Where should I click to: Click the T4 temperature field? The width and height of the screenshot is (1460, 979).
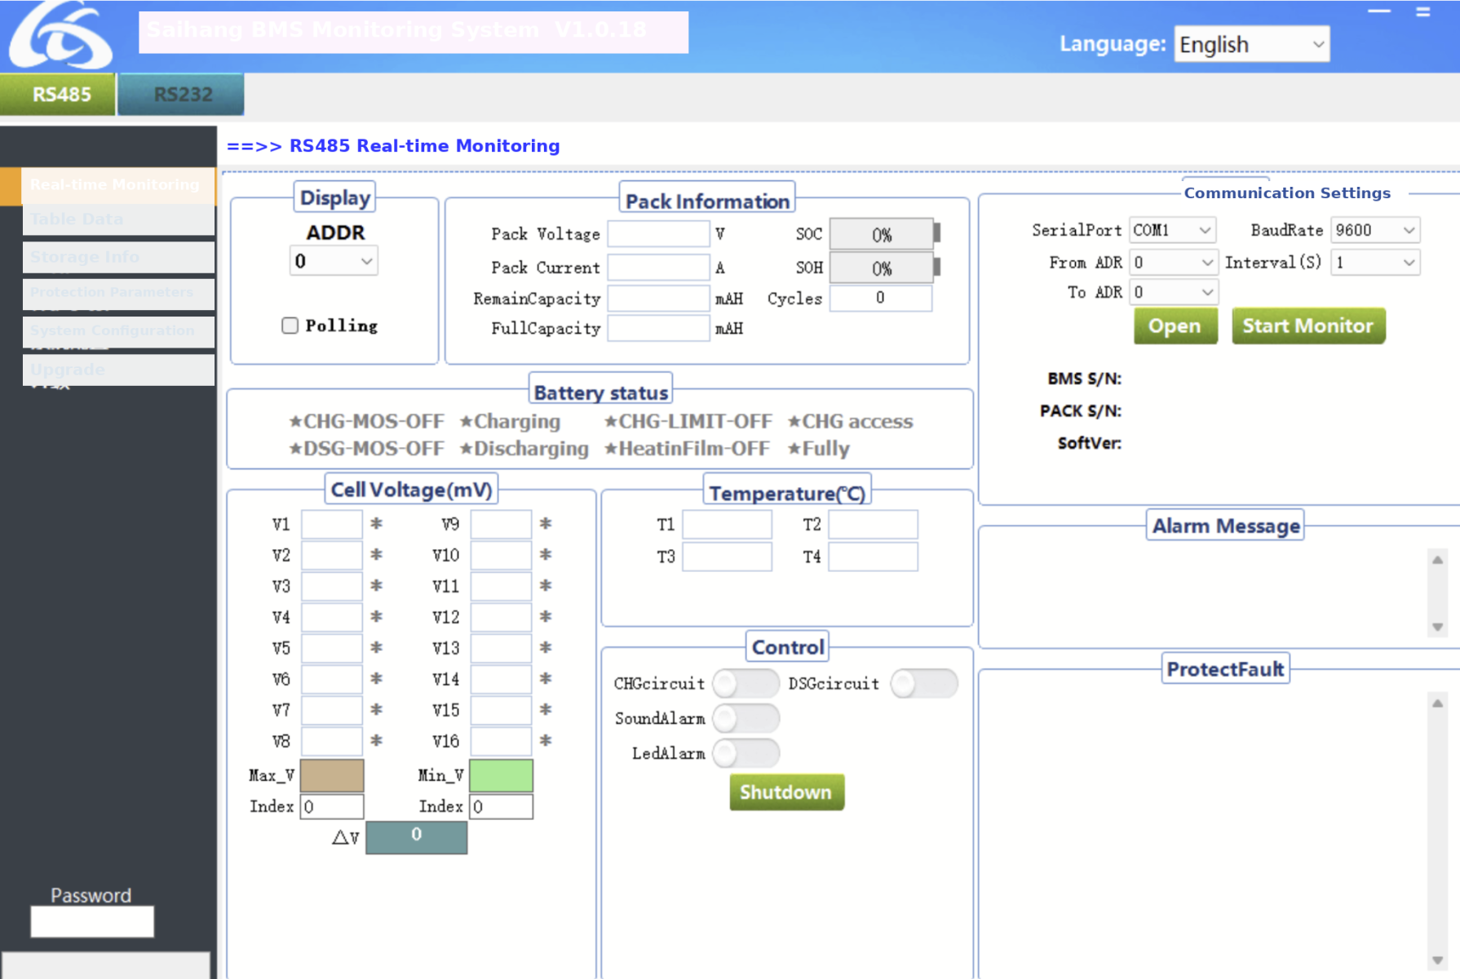coord(873,556)
